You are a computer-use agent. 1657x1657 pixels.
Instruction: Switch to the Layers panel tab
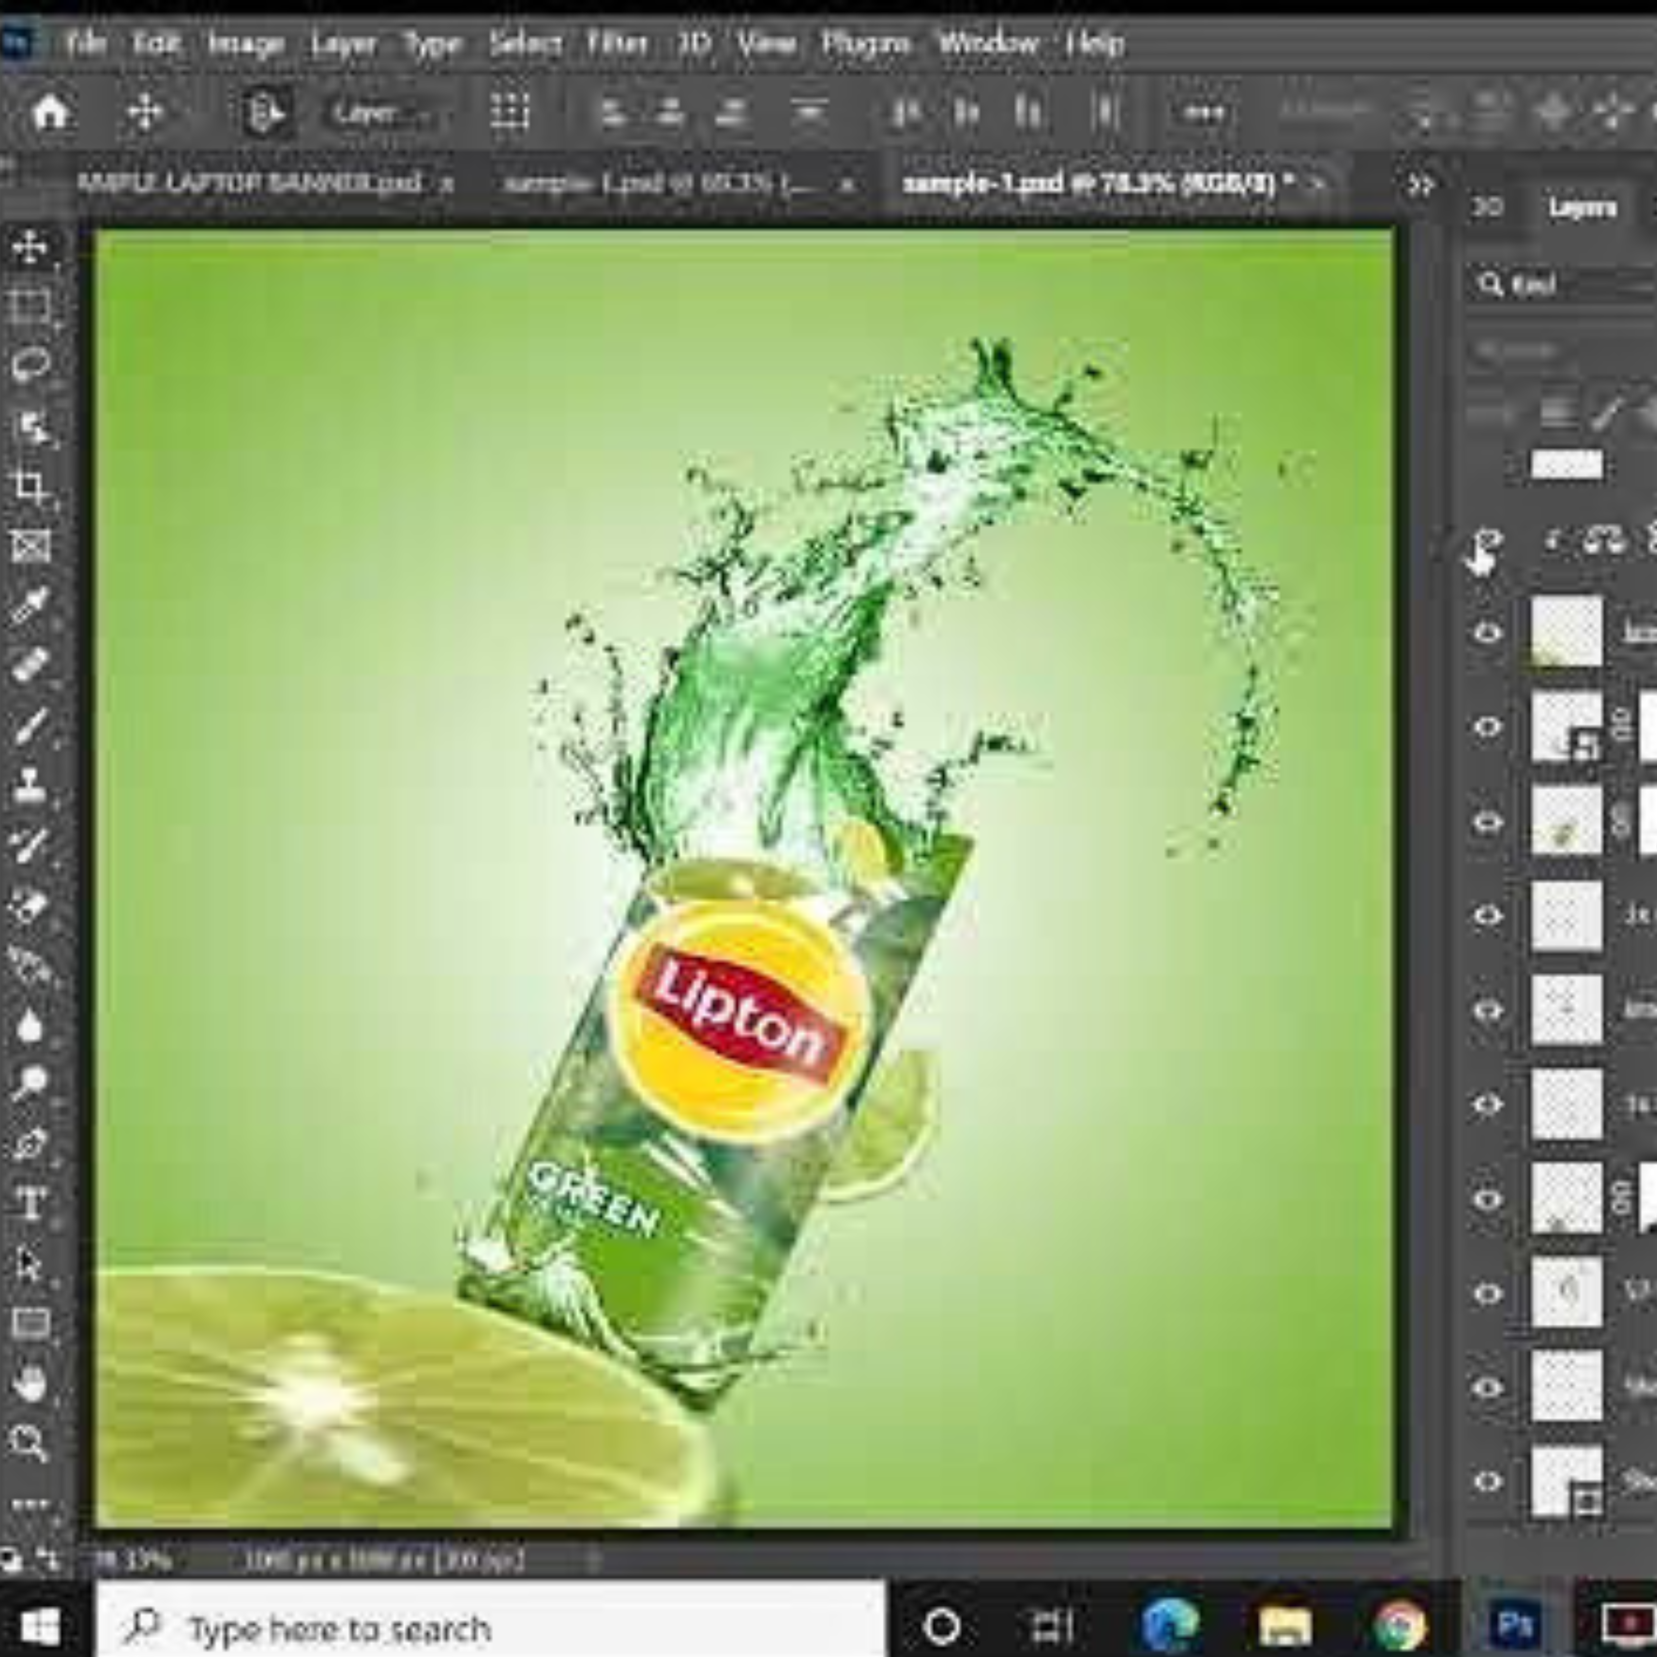(1582, 208)
